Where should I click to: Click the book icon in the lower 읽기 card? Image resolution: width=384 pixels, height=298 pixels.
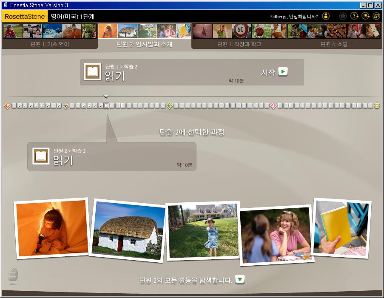click(x=41, y=156)
